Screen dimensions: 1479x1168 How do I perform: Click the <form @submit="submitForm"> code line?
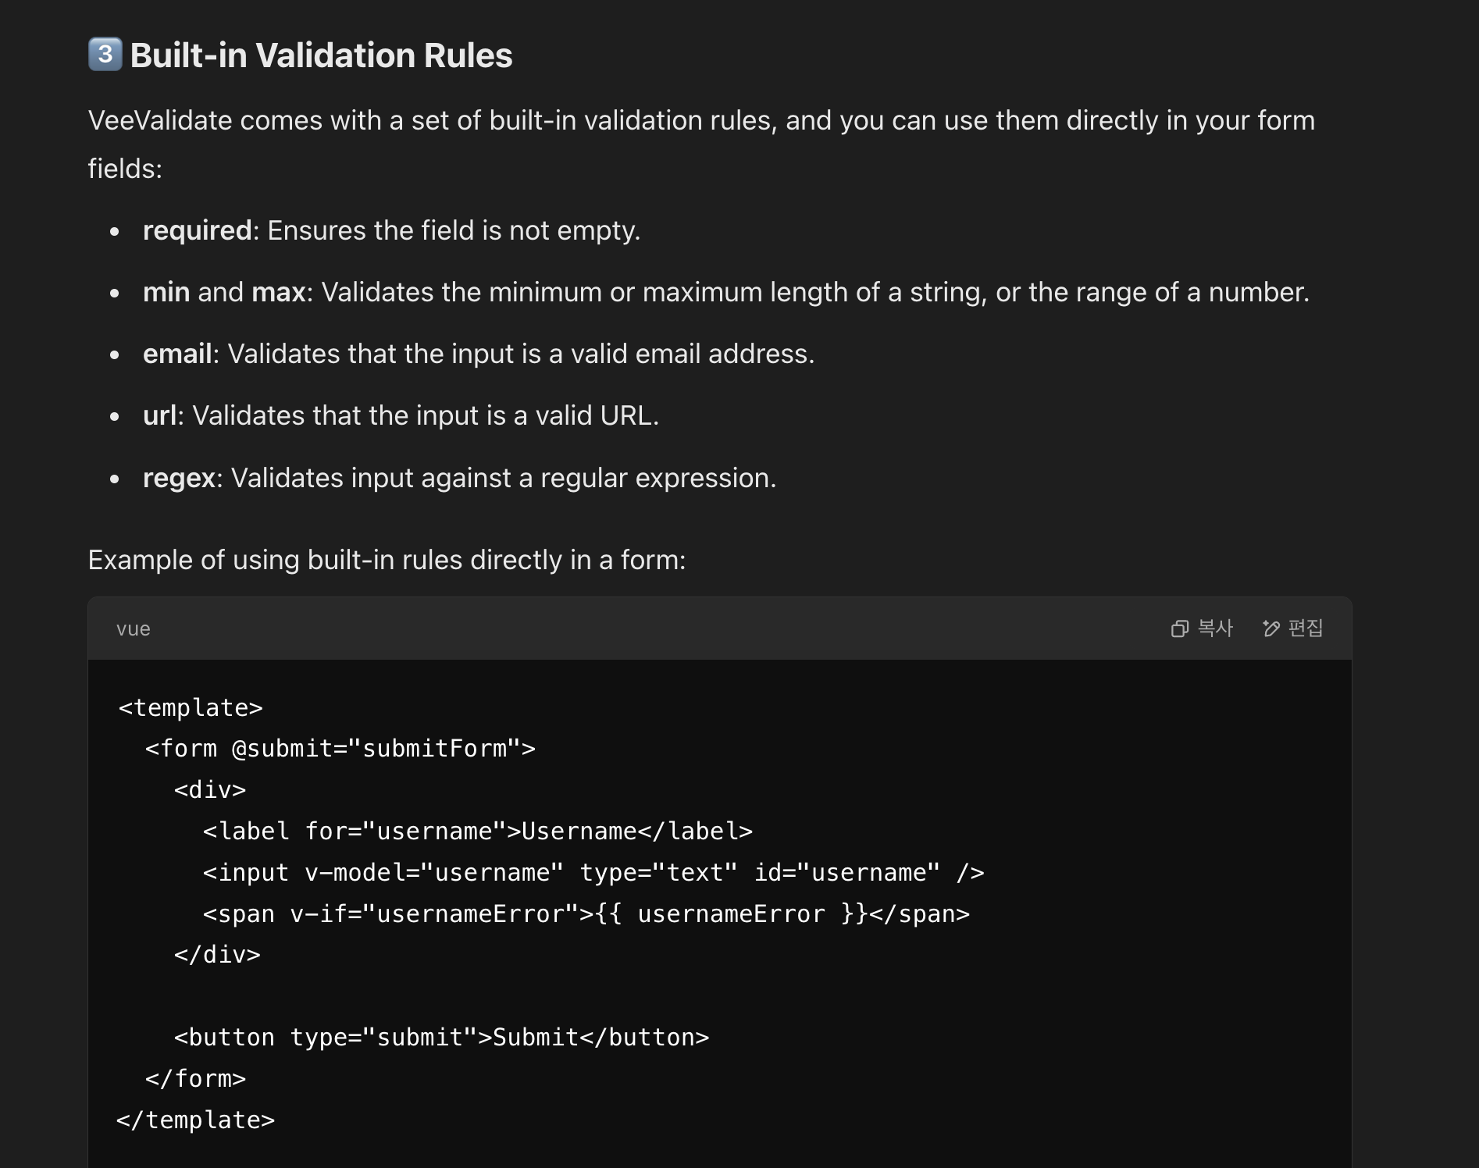click(x=340, y=749)
